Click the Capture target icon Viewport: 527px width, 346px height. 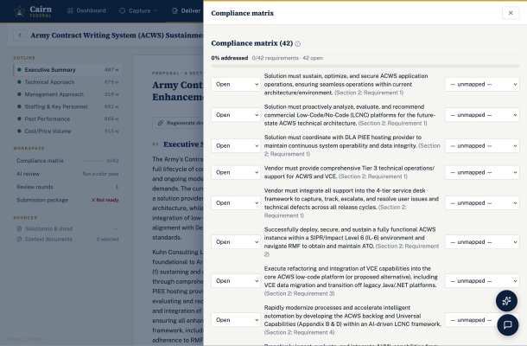123,10
